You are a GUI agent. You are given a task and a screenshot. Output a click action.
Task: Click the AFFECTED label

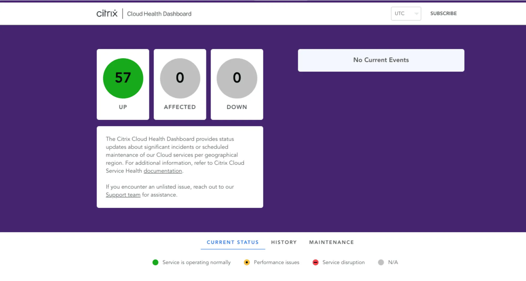pos(180,107)
